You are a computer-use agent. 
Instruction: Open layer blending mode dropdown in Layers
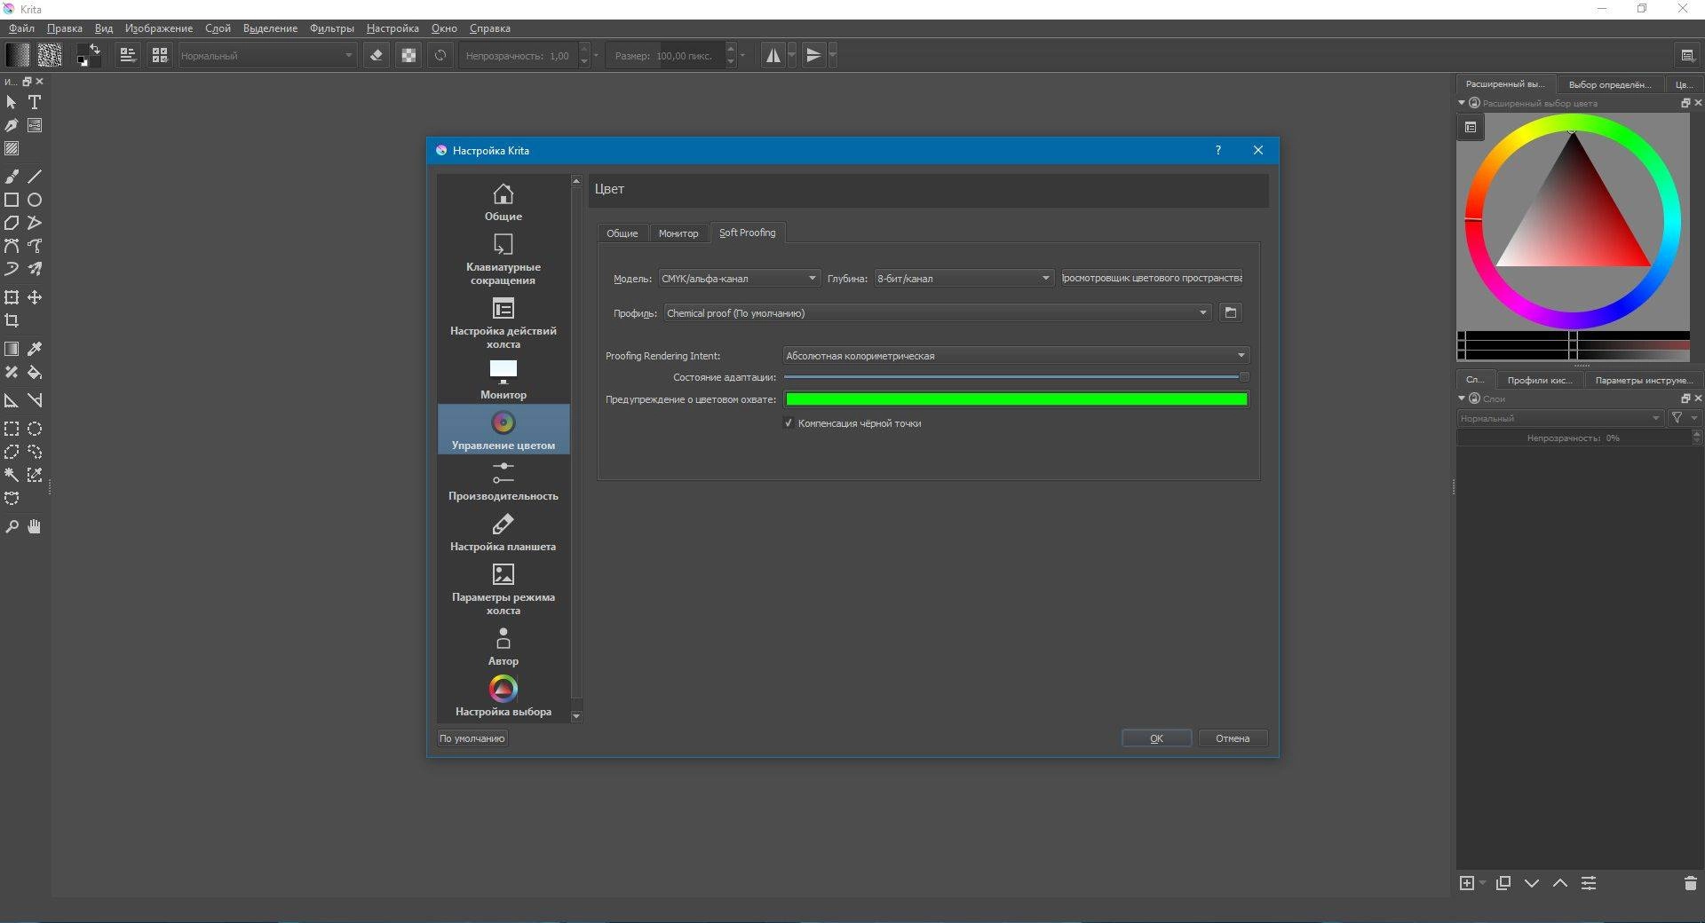pos(1559,418)
